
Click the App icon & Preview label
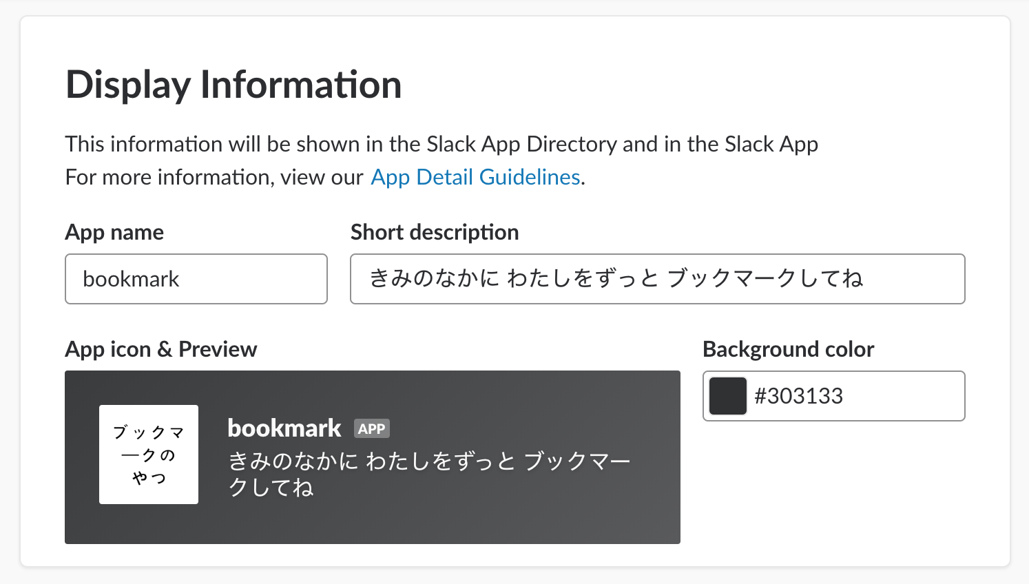pos(161,349)
